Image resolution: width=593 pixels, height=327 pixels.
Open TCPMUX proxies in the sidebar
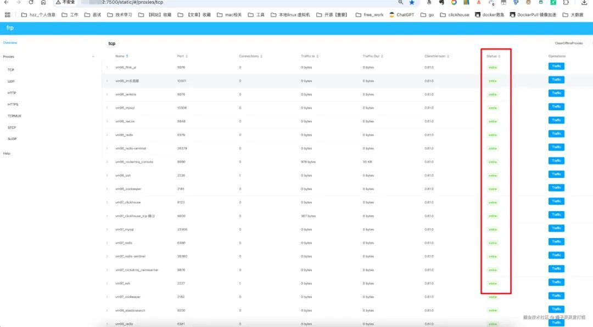[x=14, y=116]
